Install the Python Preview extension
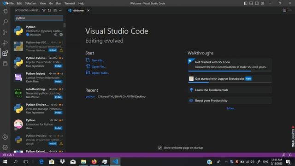This screenshot has height=166, width=295. pos(53,143)
